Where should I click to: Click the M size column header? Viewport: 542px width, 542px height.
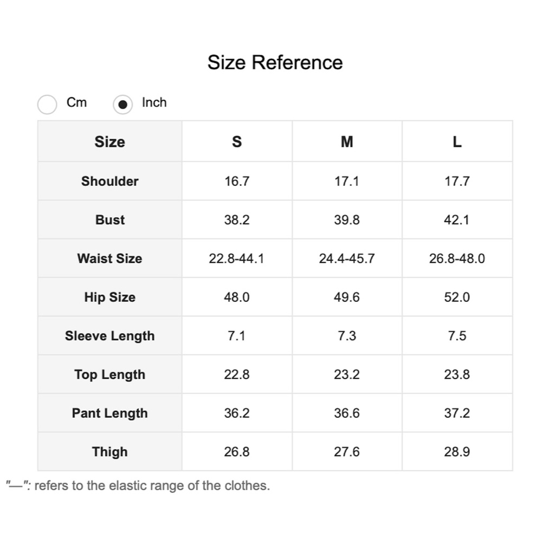[x=347, y=141]
